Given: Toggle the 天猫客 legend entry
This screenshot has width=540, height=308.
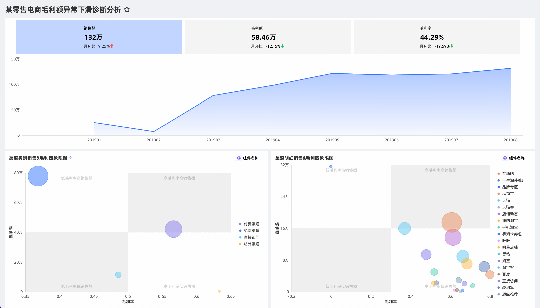Looking at the screenshot, I should (506, 207).
